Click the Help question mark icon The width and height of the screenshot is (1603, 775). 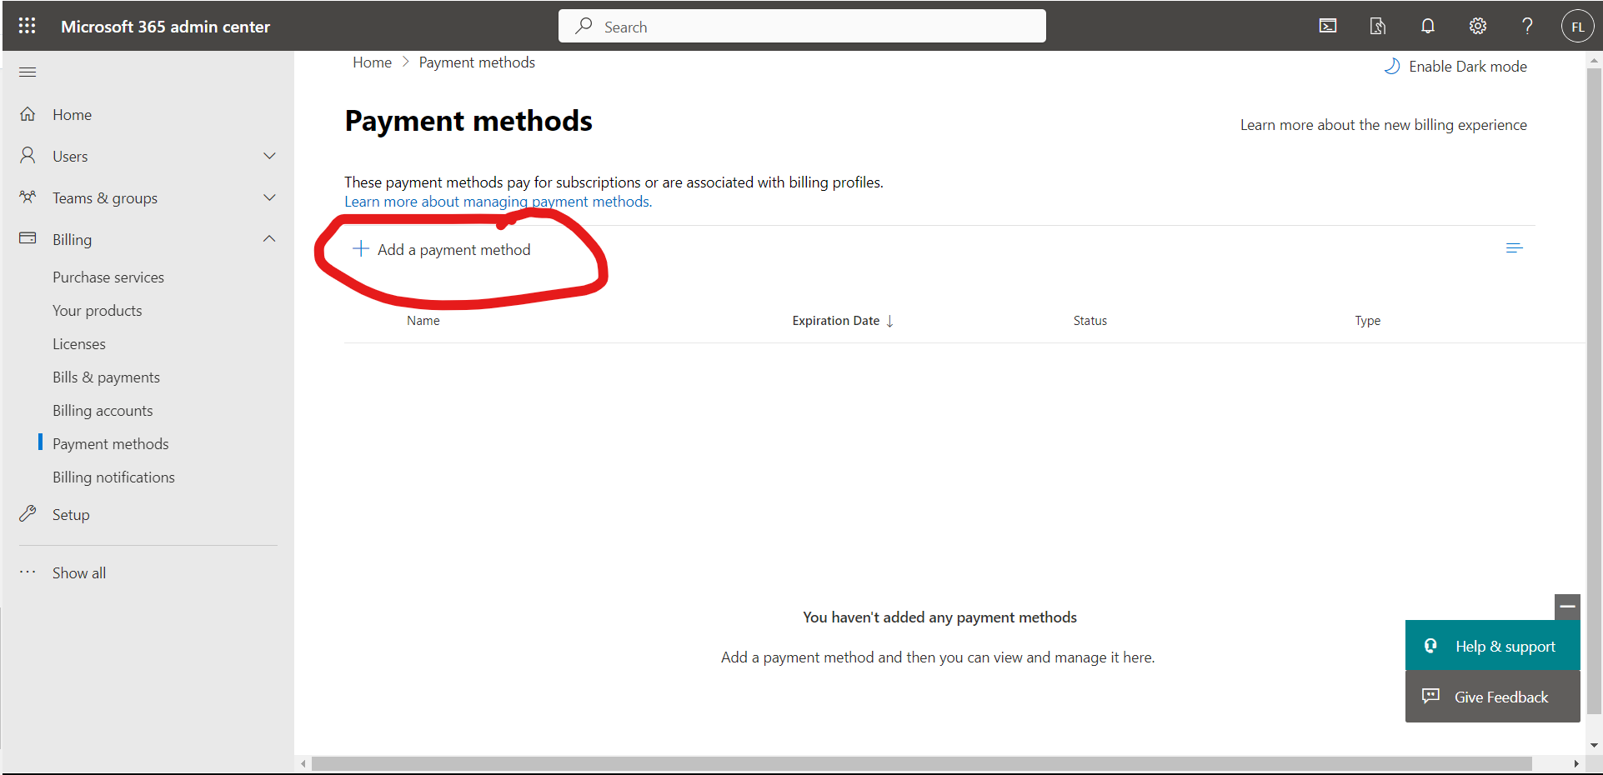click(x=1527, y=26)
